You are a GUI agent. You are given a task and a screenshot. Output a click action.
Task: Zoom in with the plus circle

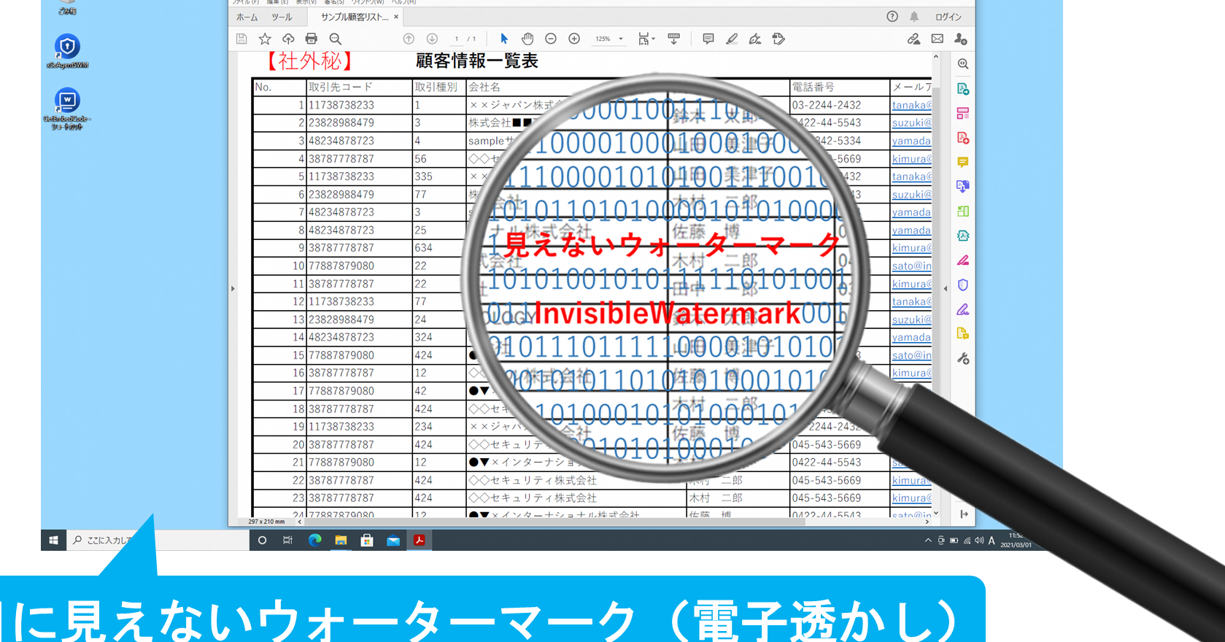(574, 39)
